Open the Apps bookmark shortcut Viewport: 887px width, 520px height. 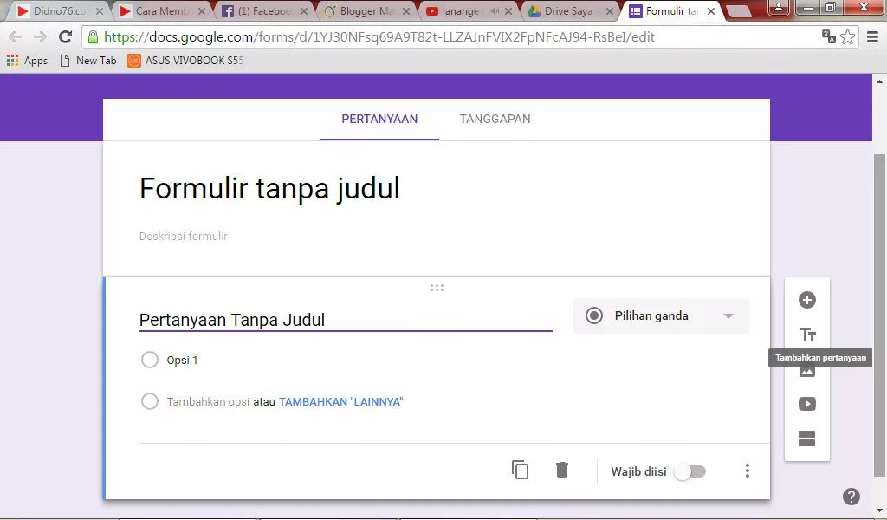point(27,61)
